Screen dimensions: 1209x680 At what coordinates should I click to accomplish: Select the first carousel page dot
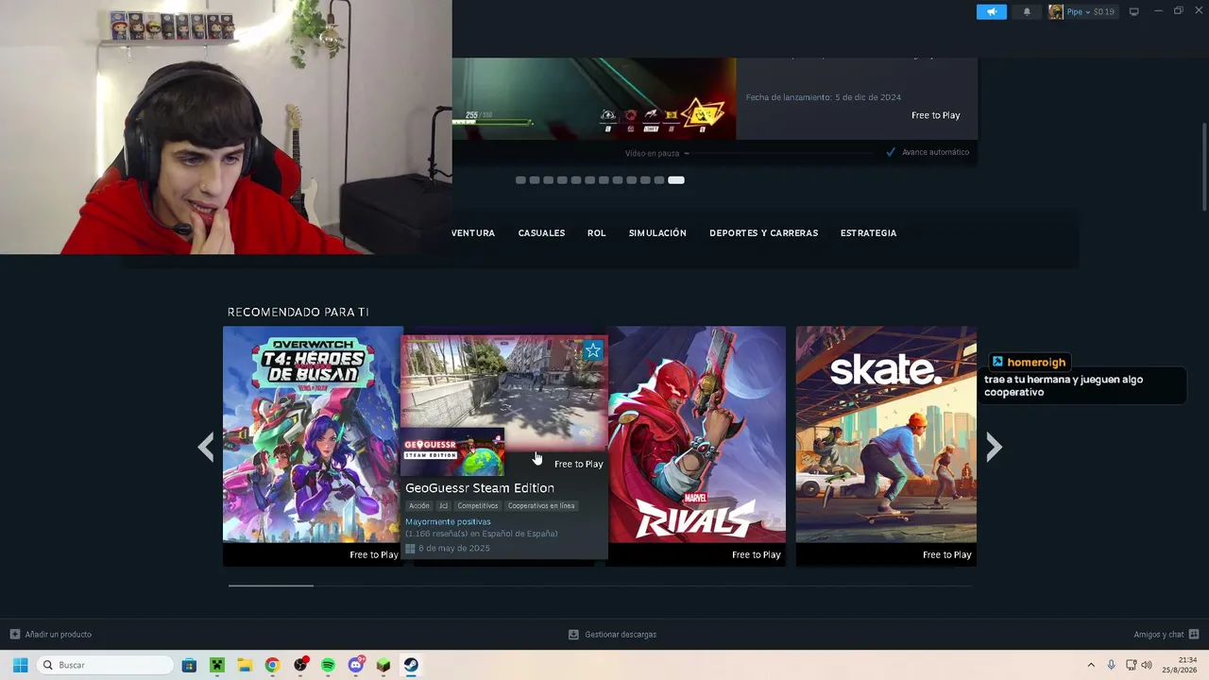click(520, 179)
